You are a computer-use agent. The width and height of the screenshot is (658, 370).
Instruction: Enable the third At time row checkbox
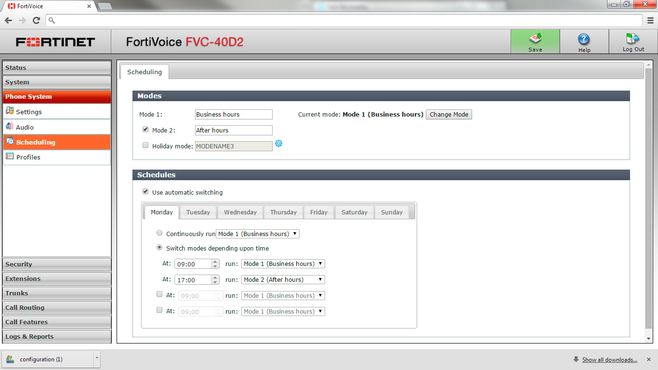click(x=159, y=294)
